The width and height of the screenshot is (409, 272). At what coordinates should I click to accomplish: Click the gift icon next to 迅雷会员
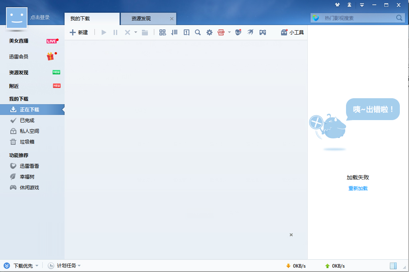[50, 56]
